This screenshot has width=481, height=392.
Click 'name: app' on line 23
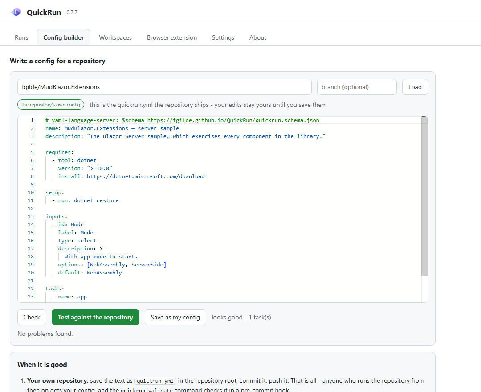(x=73, y=297)
